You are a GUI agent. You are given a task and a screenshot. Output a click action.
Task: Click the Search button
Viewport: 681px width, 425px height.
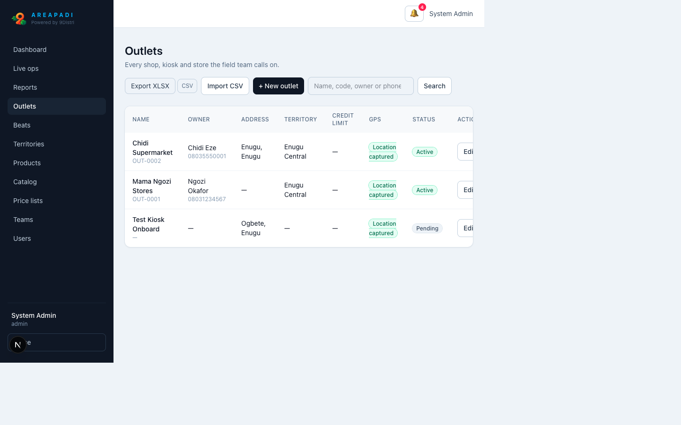435,86
